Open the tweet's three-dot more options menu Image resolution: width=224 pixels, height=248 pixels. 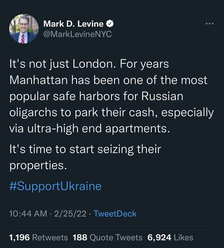[x=209, y=24]
